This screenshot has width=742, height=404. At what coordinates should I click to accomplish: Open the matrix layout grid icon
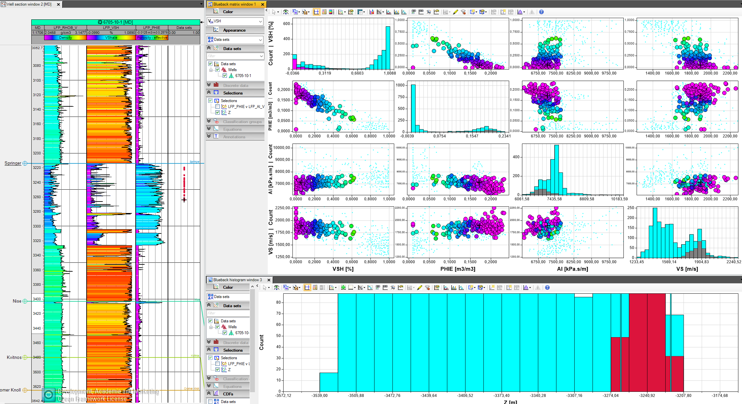tap(360, 12)
